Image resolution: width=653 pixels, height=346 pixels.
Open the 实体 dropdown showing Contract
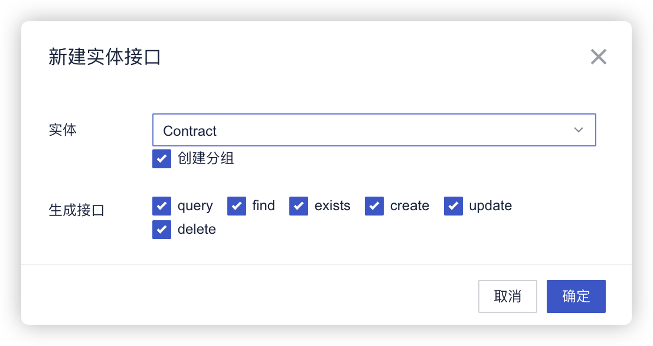click(x=366, y=130)
